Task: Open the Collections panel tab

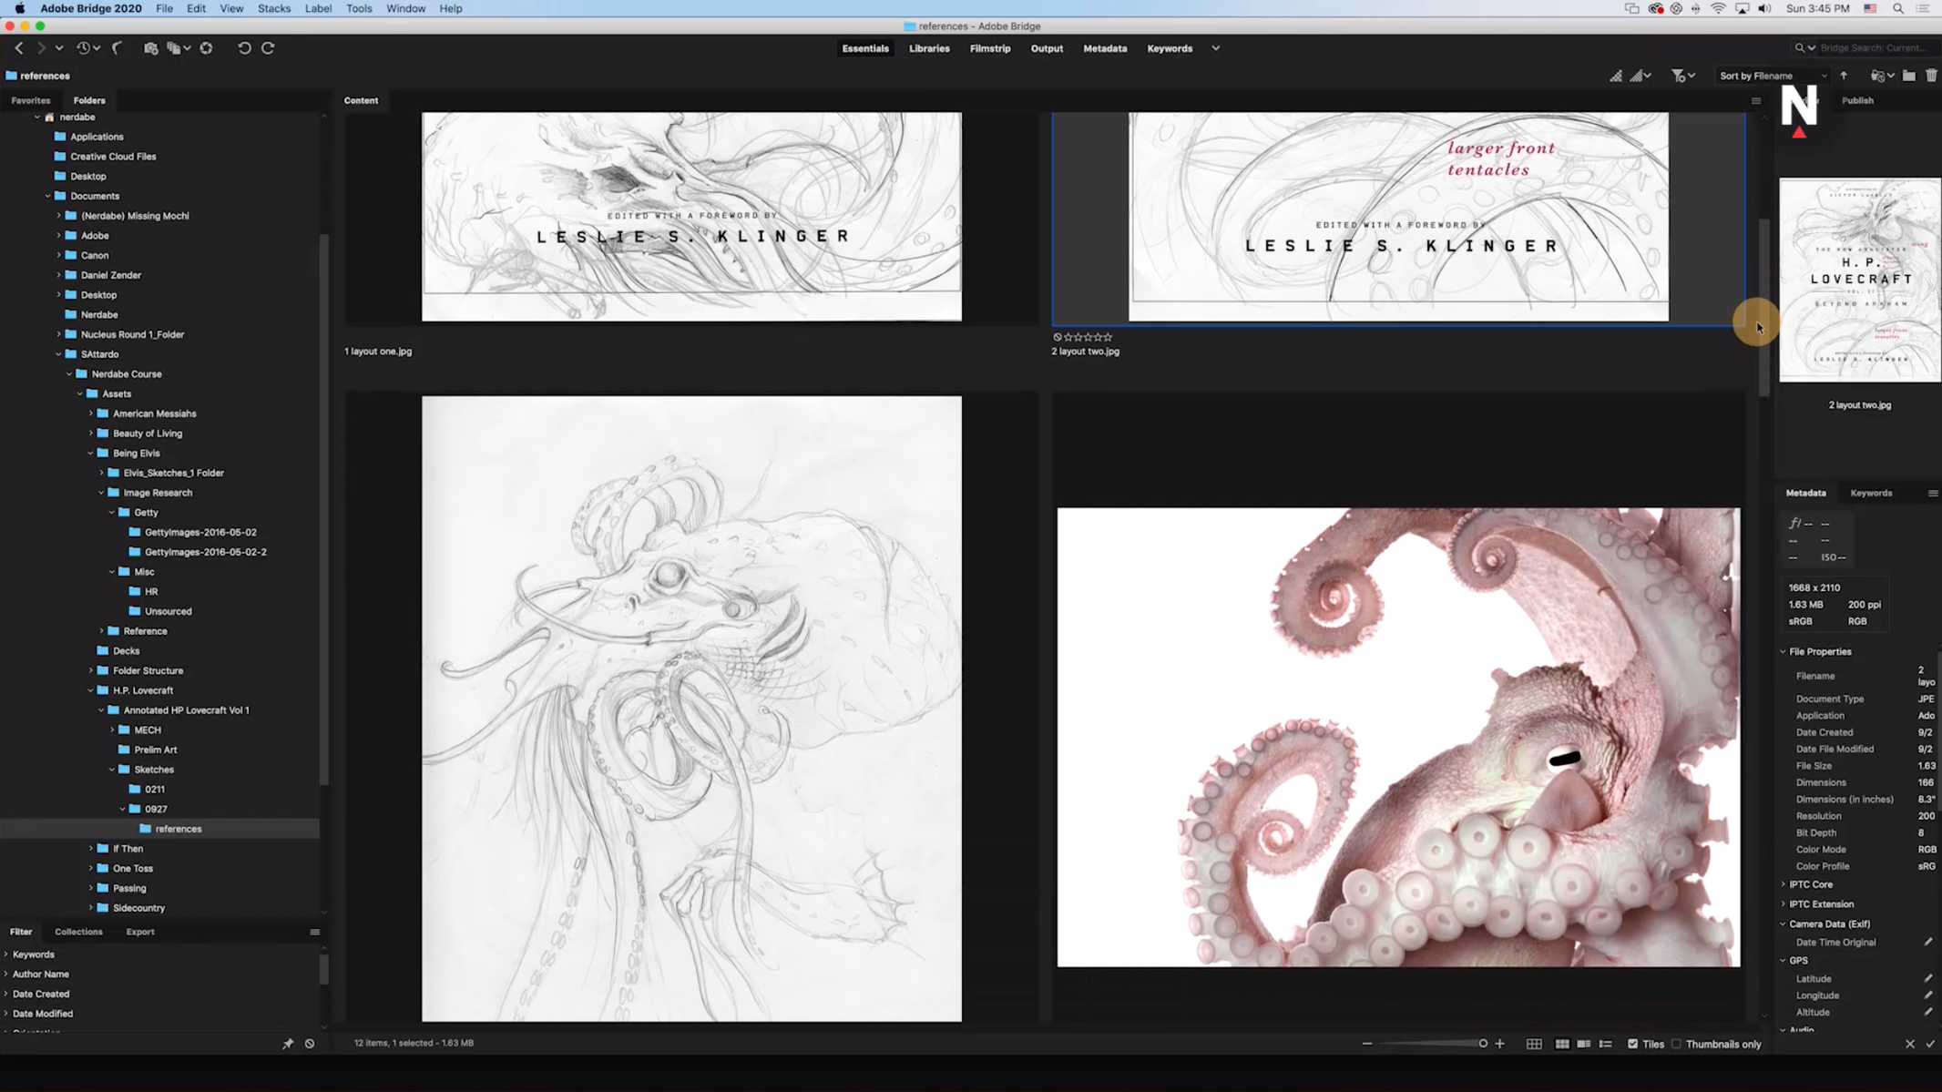Action: coord(78,932)
